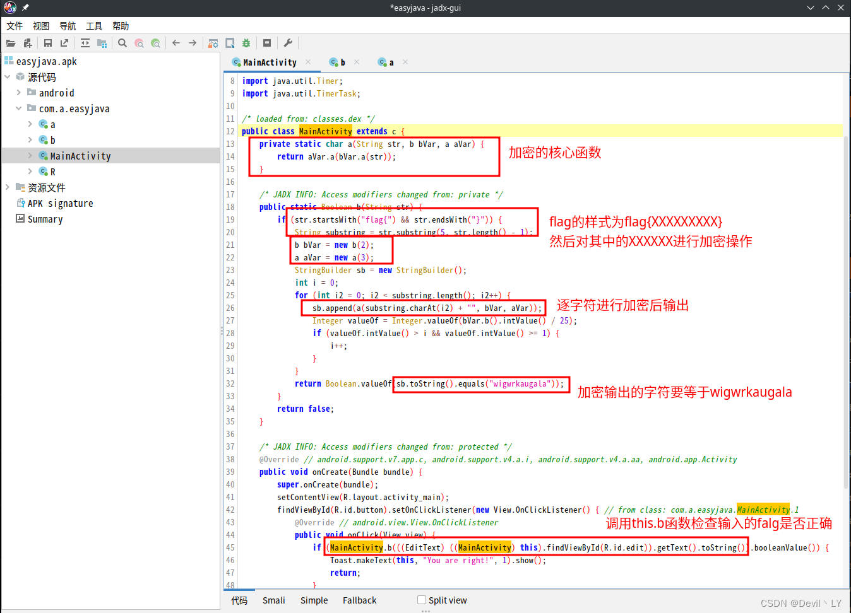Image resolution: width=851 pixels, height=613 pixels.
Task: Click the add files toolbar icon
Action: point(27,43)
